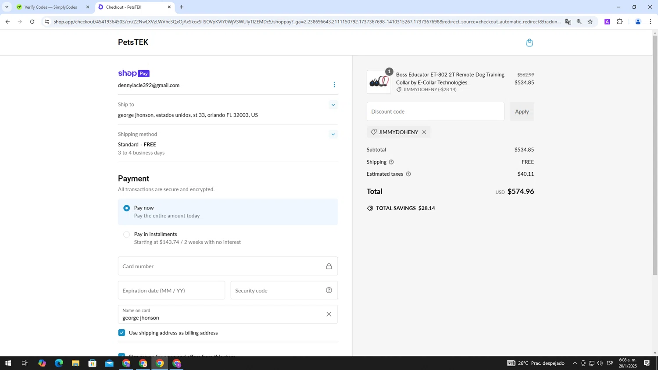Focus the Security code field
The image size is (658, 370).
[x=284, y=290]
